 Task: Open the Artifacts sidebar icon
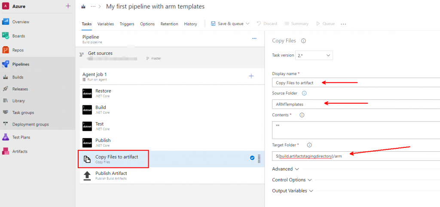6,151
